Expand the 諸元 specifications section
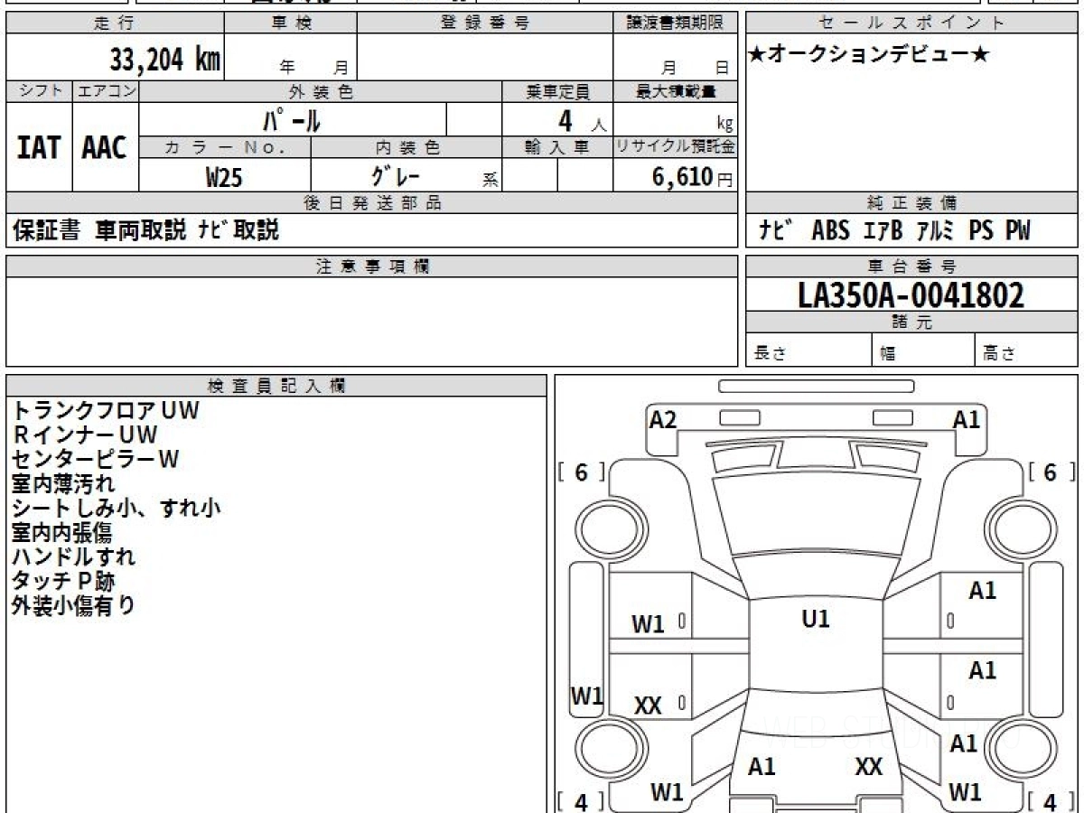The width and height of the screenshot is (1084, 813). point(911,322)
